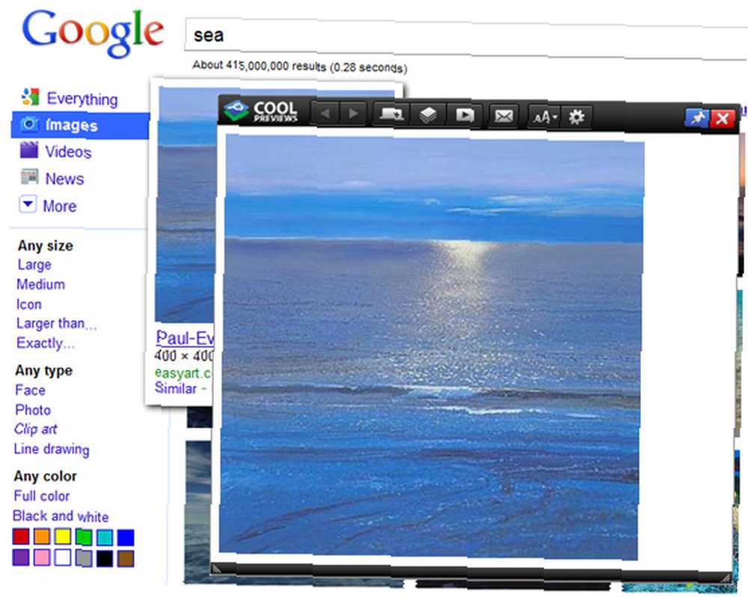The height and width of the screenshot is (597, 748).
Task: Select Any type filter heading
Action: tap(44, 370)
